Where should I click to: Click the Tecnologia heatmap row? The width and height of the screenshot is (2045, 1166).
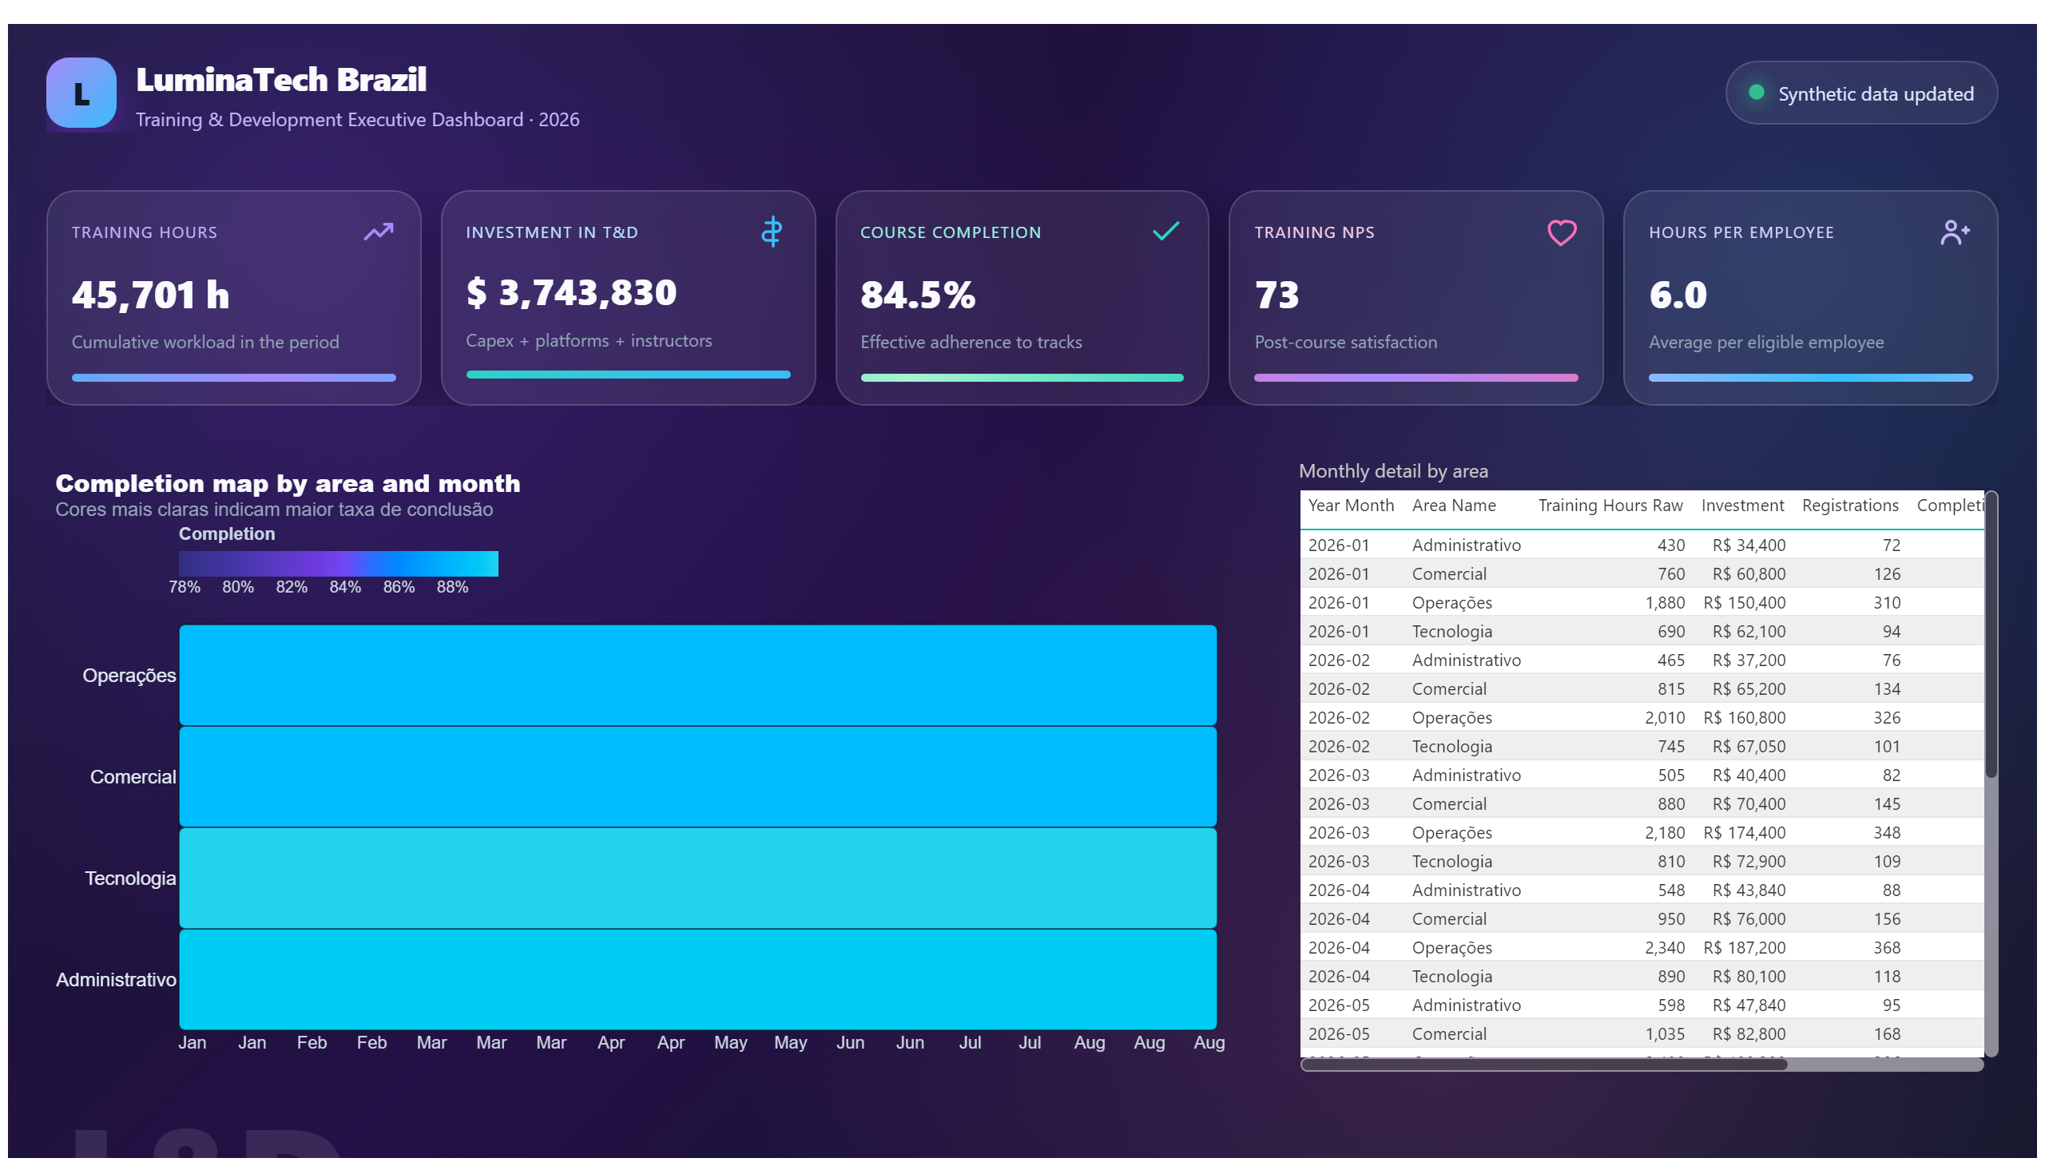[697, 878]
